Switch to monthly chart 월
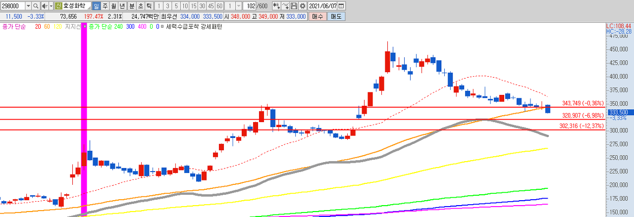 click(x=114, y=6)
